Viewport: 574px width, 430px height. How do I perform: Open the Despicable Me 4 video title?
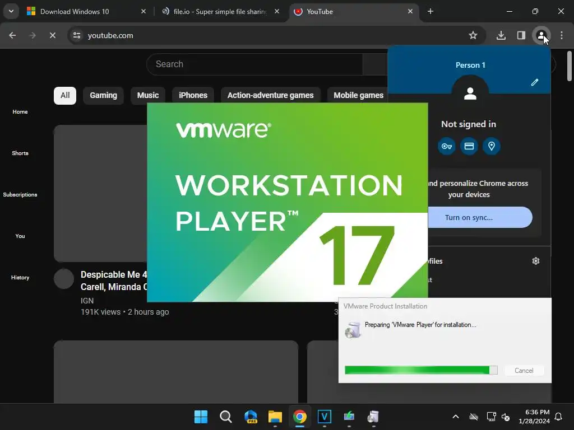coord(114,281)
